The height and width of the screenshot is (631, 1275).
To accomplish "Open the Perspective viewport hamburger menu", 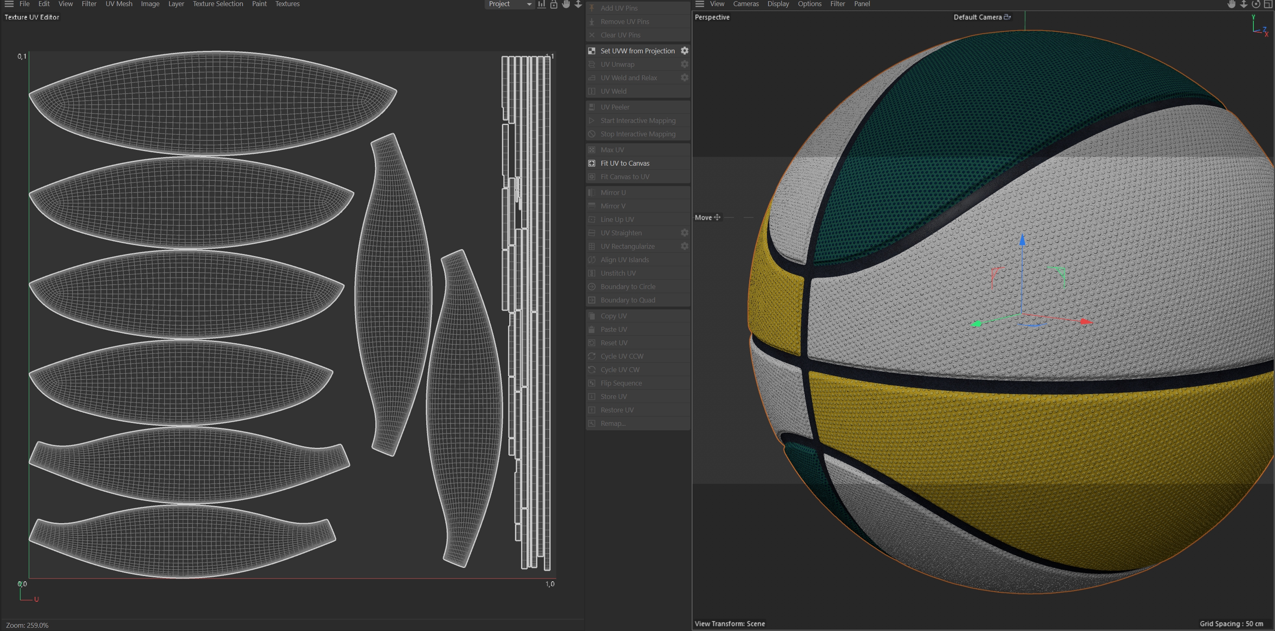I will [699, 4].
